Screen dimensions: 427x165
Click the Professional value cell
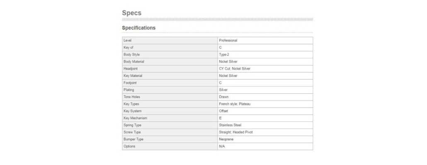point(265,40)
